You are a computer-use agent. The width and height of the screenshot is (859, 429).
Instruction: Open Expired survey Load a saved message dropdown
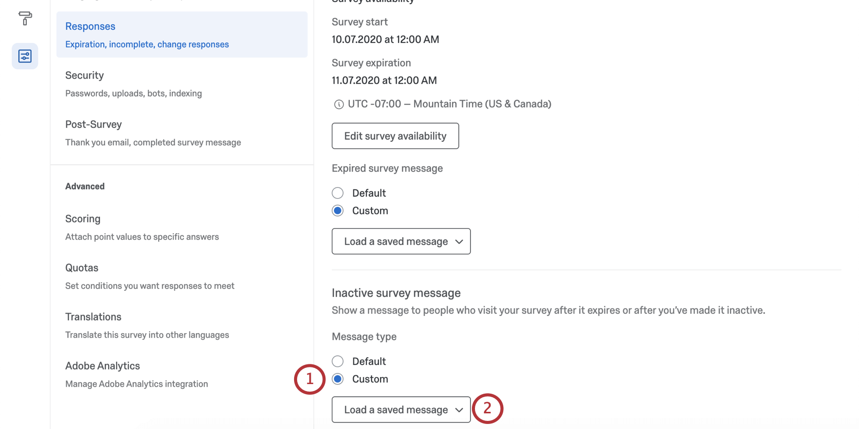tap(401, 241)
